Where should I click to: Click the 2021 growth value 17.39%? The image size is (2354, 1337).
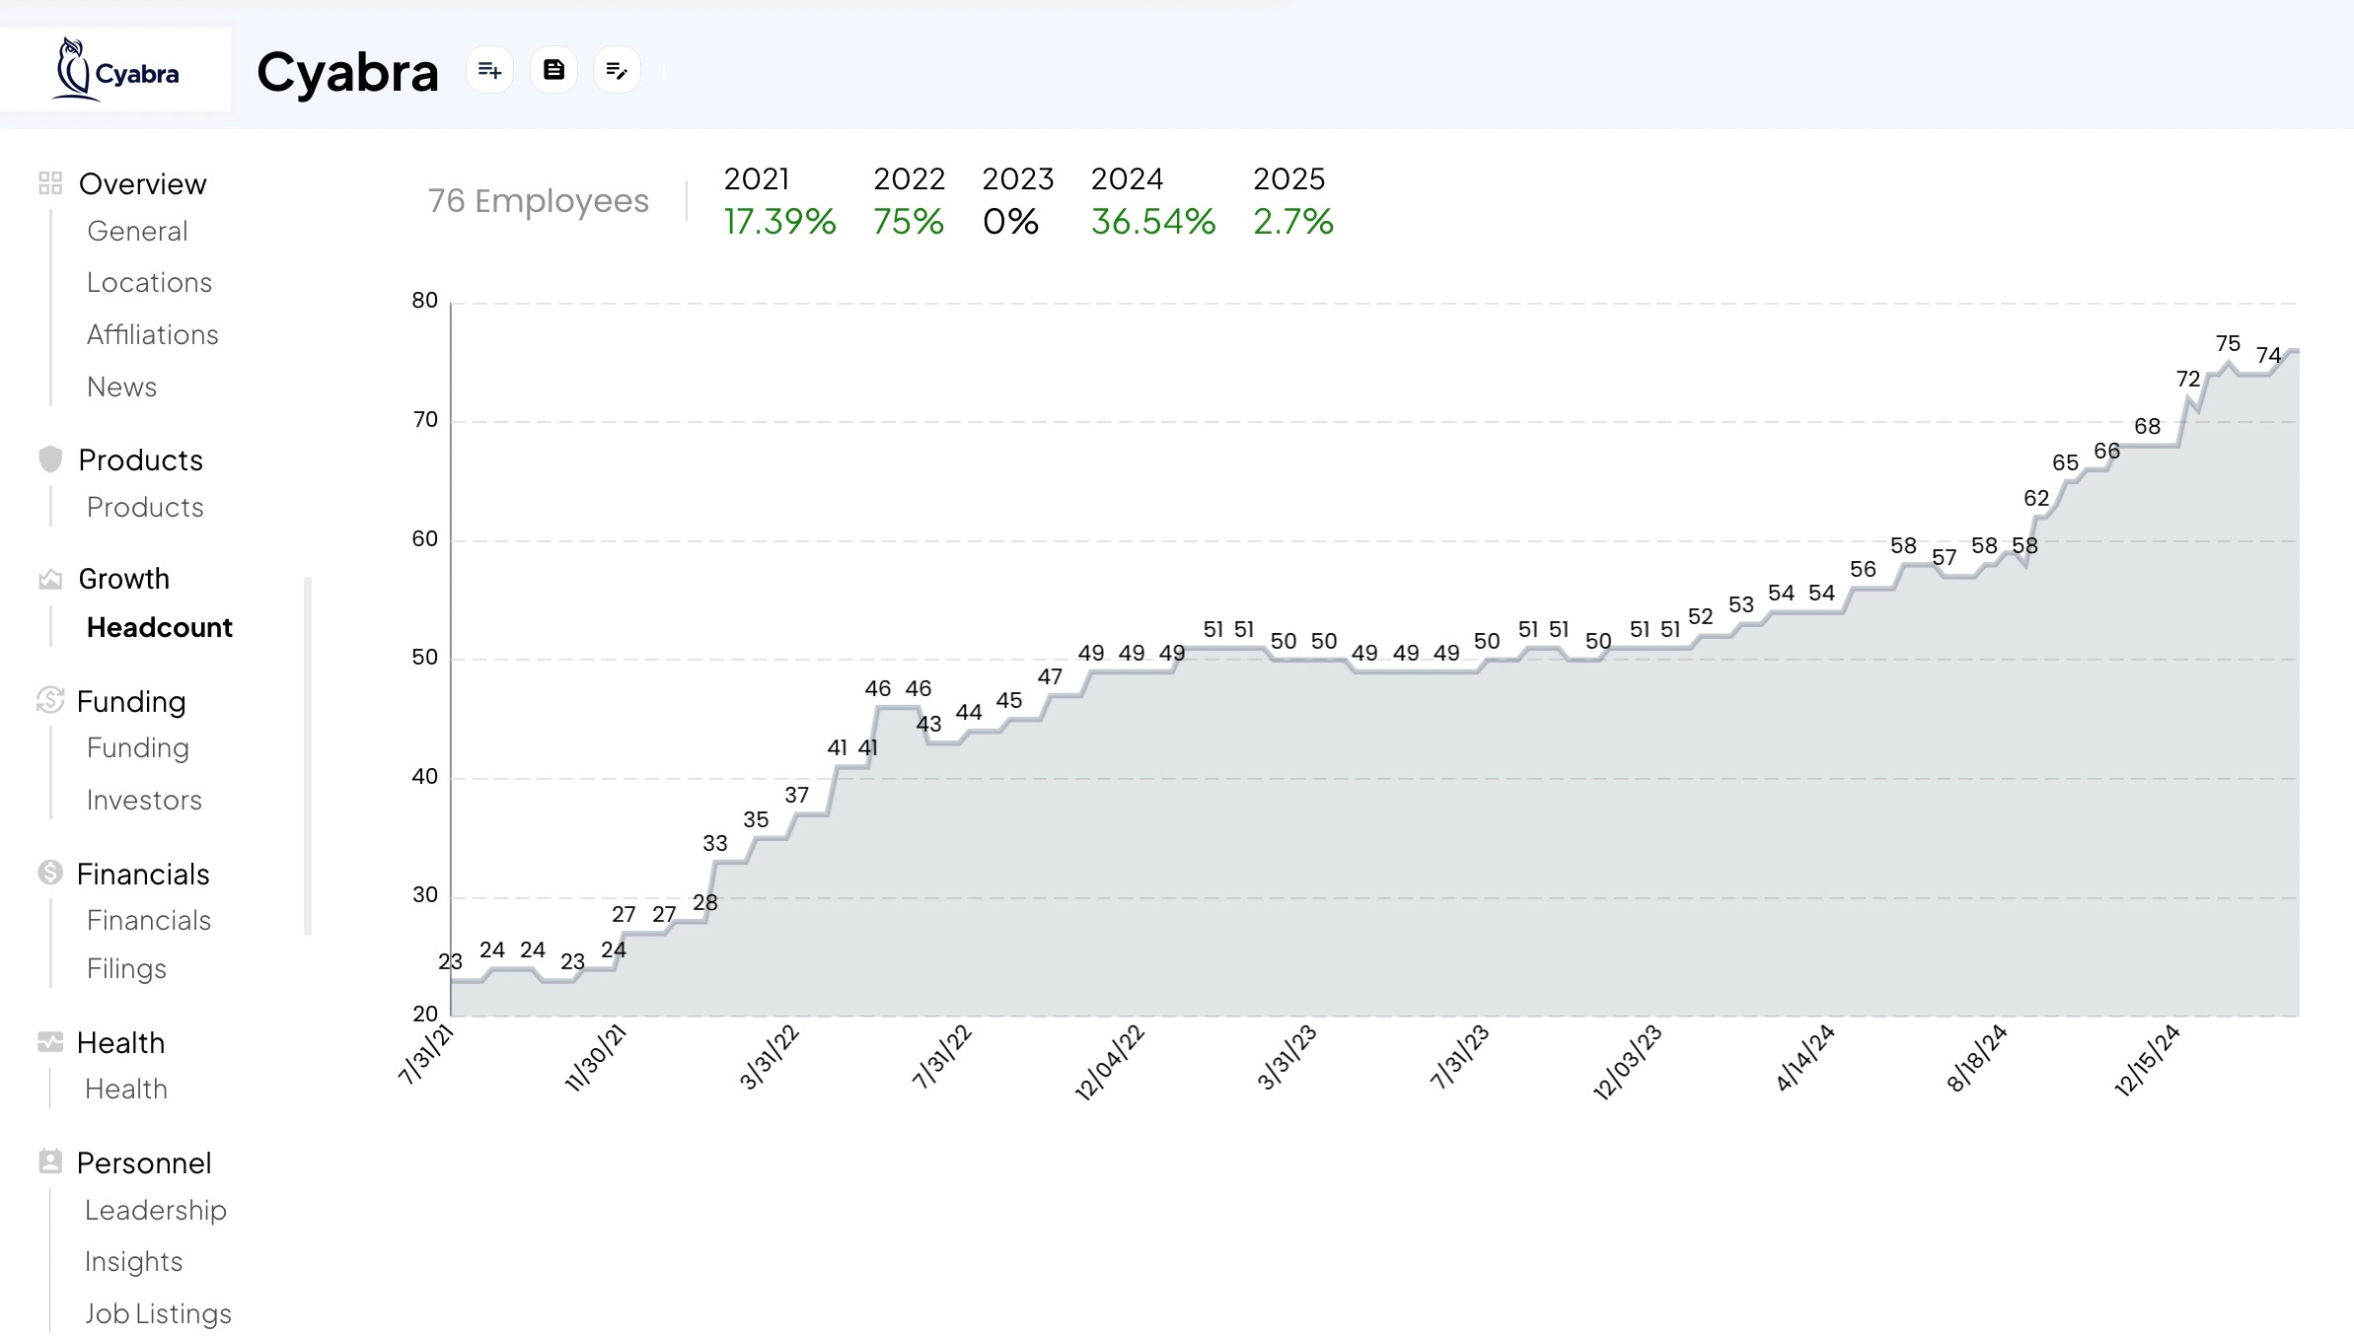tap(779, 221)
